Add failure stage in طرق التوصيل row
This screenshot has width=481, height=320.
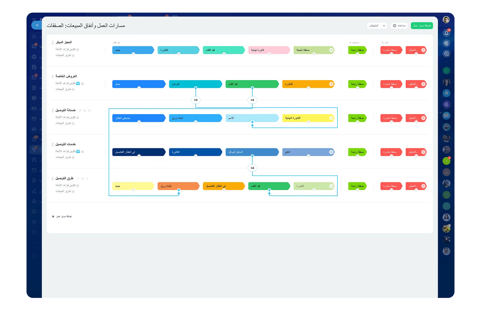(423, 186)
